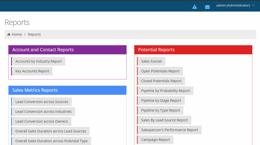The height and width of the screenshot is (145, 260).
Task: Click the Home icon in breadcrumb
Action: (x=9, y=34)
